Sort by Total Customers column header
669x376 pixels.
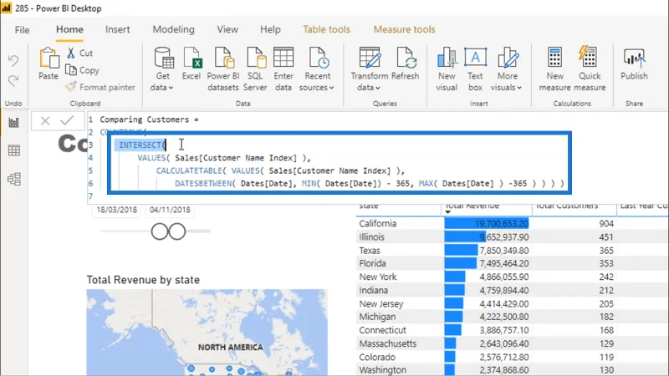tap(567, 206)
